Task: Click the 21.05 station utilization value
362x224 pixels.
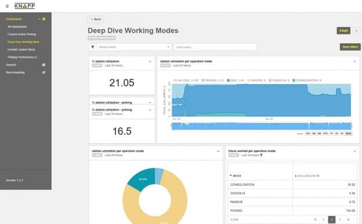Action: pyautogui.click(x=122, y=83)
